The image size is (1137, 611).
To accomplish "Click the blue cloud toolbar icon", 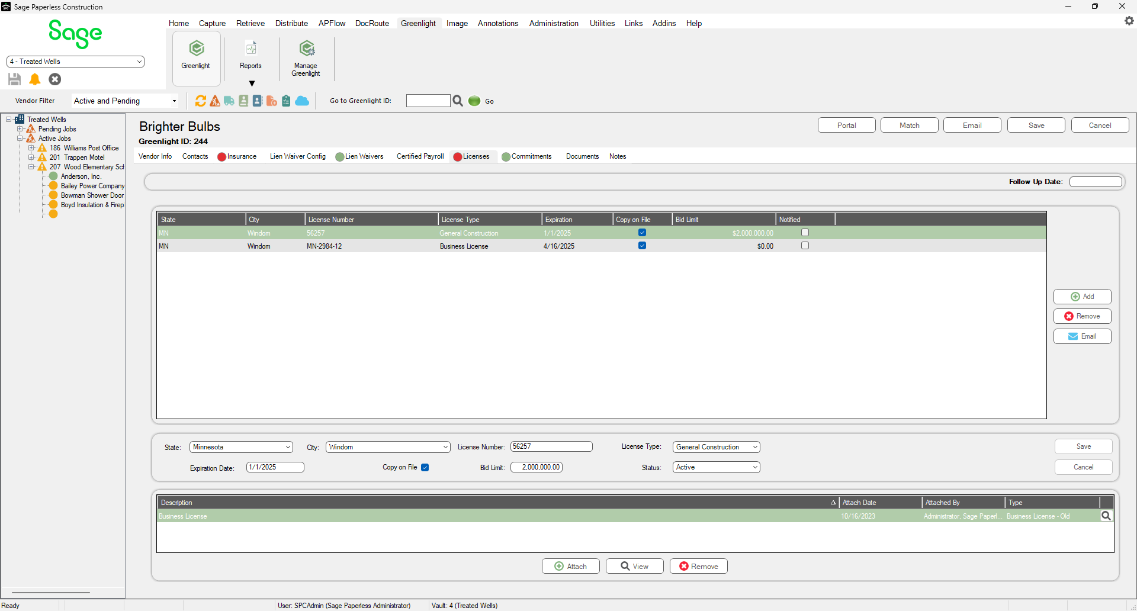I will [x=302, y=101].
